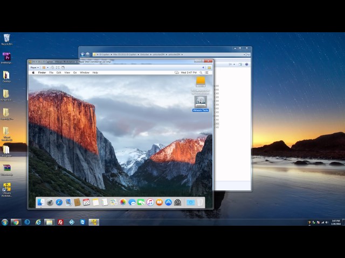This screenshot has width=345, height=258.
Task: Open the File menu in Finder
Action: point(51,73)
